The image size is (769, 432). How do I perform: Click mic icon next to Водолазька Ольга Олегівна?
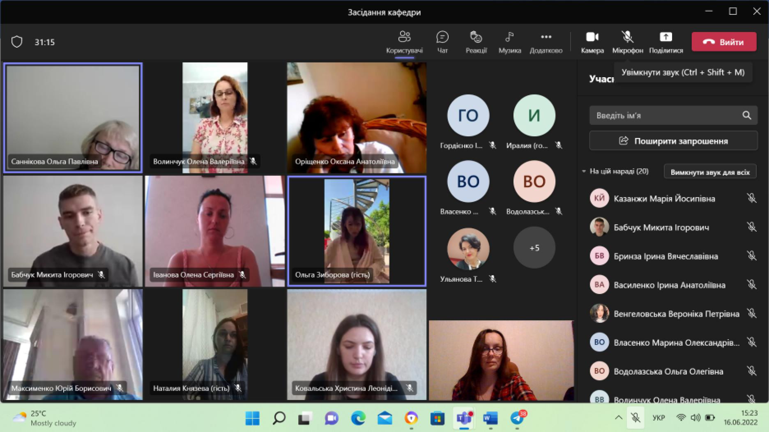pos(751,371)
